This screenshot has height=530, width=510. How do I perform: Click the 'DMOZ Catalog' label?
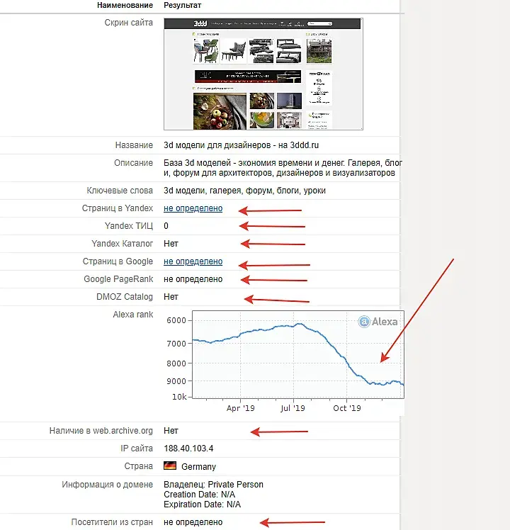(125, 297)
